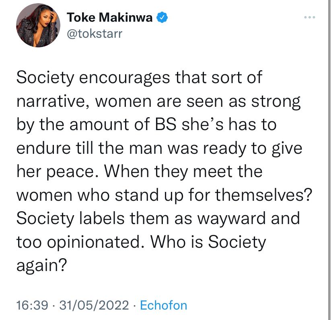Click the tweet line starting 'Society encourages'
Screen dimensions: 333x320
139,78
